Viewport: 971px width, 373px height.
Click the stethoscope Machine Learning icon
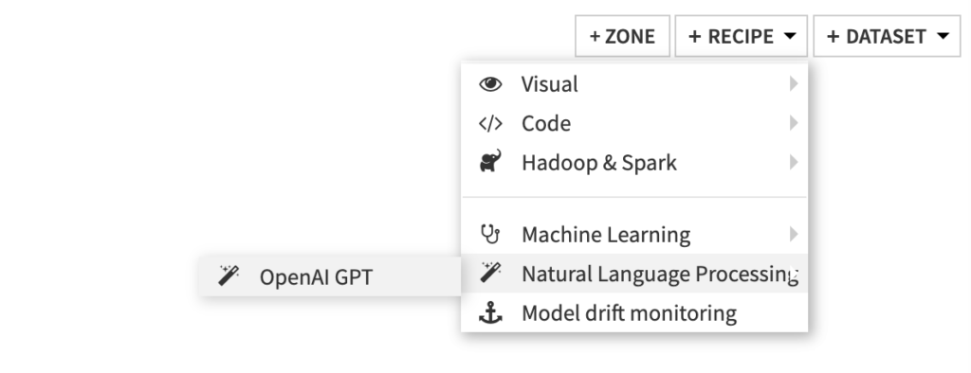pos(490,234)
